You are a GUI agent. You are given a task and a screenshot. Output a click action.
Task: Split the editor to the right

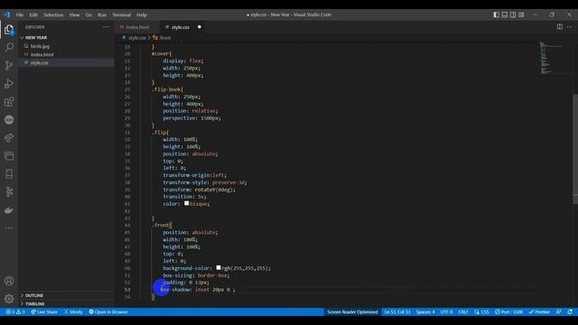pos(560,26)
